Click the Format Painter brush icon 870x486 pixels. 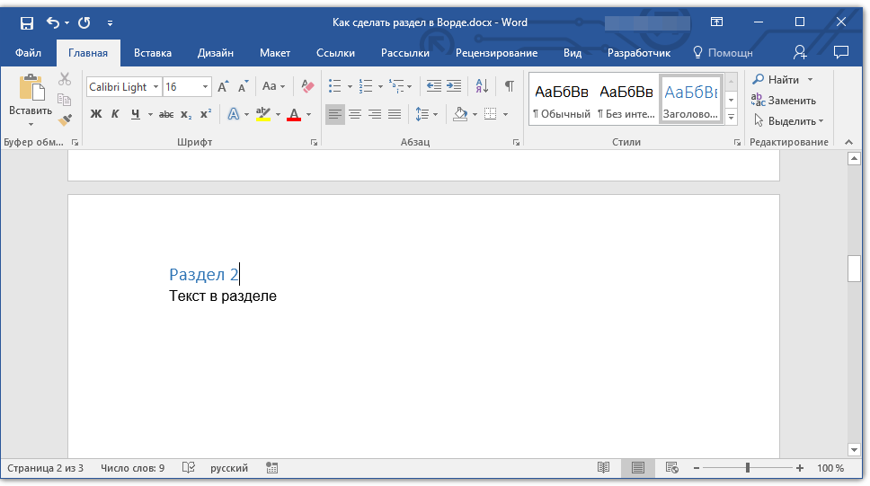(65, 119)
